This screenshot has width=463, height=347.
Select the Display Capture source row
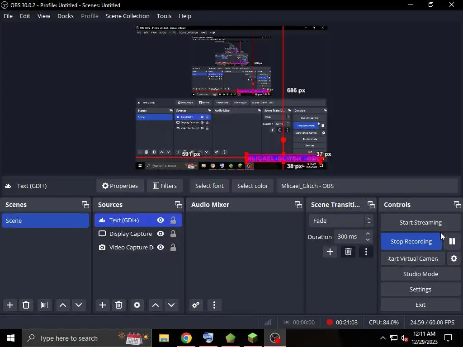[x=138, y=234]
